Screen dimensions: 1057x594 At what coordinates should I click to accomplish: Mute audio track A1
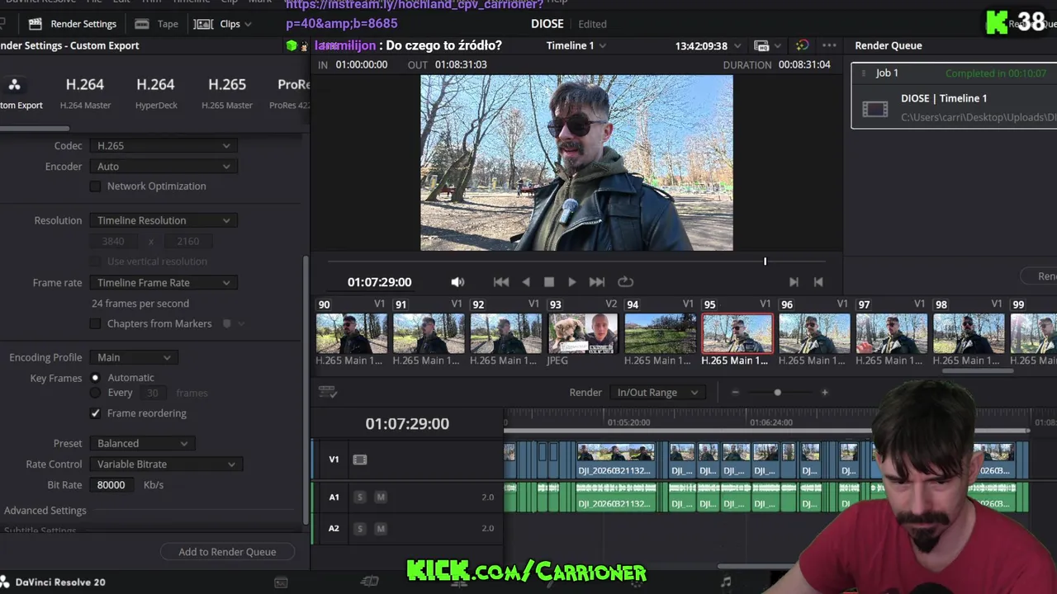coord(381,497)
